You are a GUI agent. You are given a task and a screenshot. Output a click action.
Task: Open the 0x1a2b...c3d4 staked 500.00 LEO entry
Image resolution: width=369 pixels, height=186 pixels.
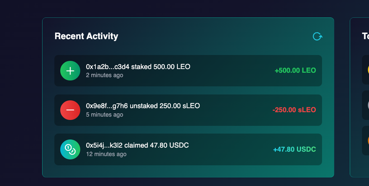[188, 70]
